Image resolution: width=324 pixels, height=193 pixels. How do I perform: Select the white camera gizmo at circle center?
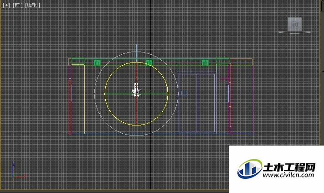[x=136, y=90]
